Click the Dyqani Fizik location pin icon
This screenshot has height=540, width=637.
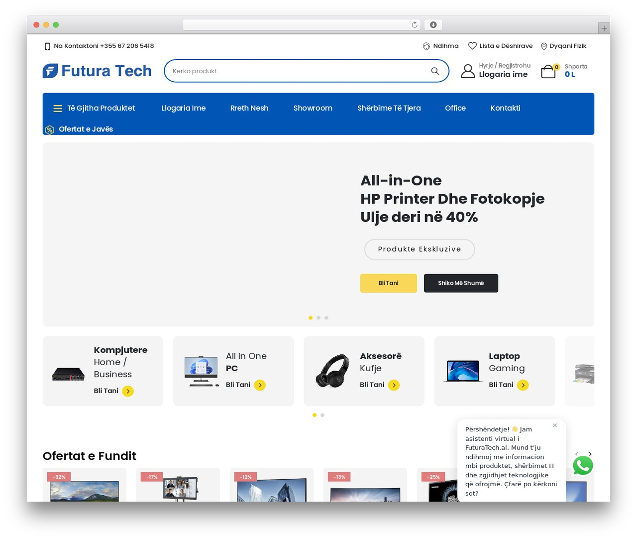click(x=544, y=46)
